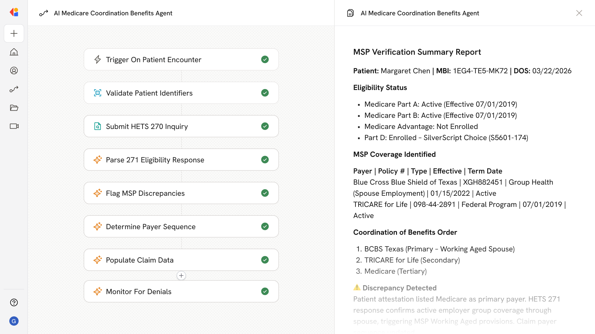This screenshot has height=334, width=595.
Task: Click green checkmark on Submit HETS 270 Inquiry
Action: tap(265, 126)
